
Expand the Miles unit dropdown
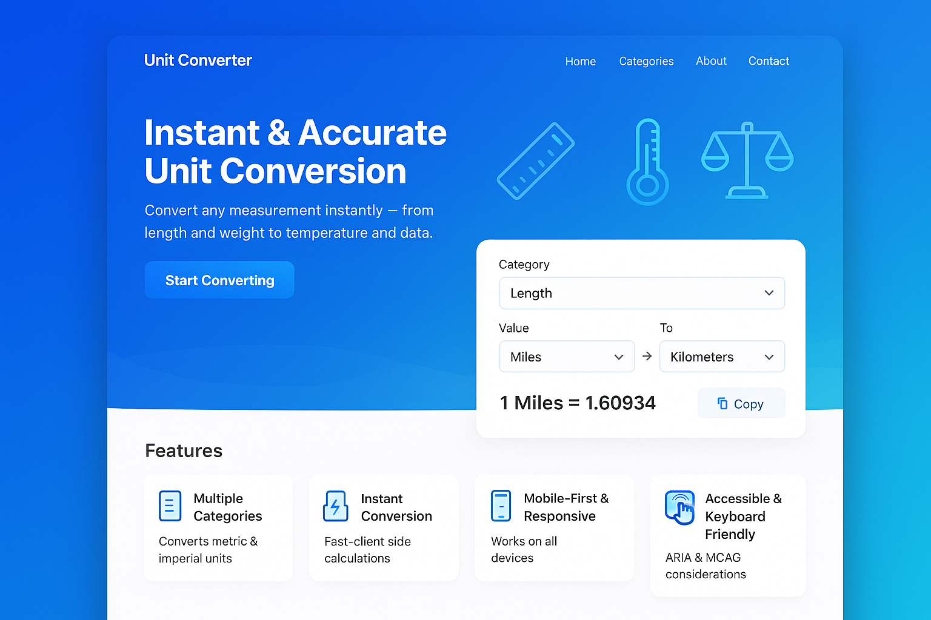click(566, 357)
